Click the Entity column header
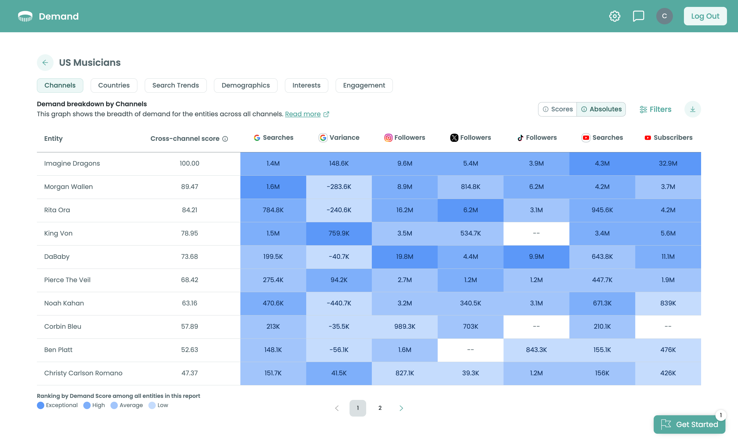Viewport: 738px width, 446px height. [53, 139]
